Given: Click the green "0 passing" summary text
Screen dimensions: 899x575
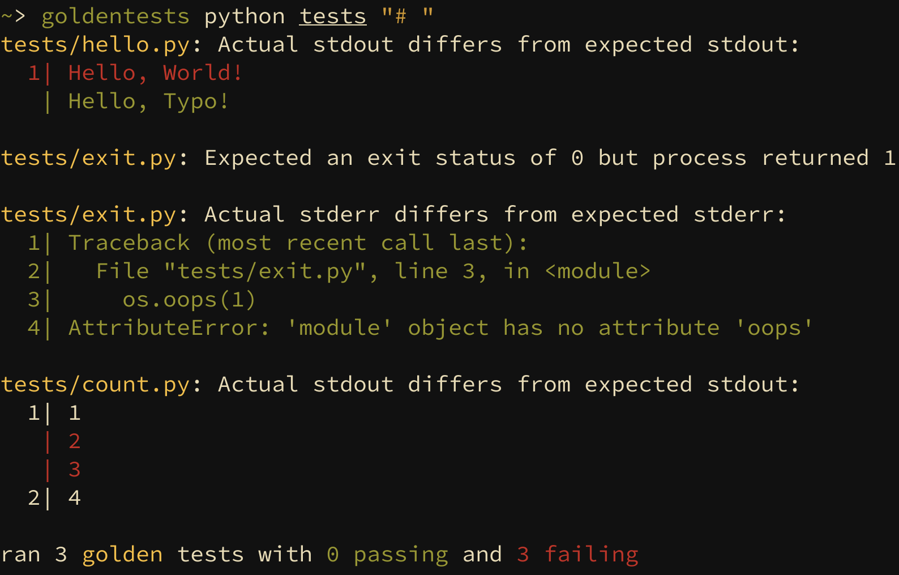Looking at the screenshot, I should 387,555.
